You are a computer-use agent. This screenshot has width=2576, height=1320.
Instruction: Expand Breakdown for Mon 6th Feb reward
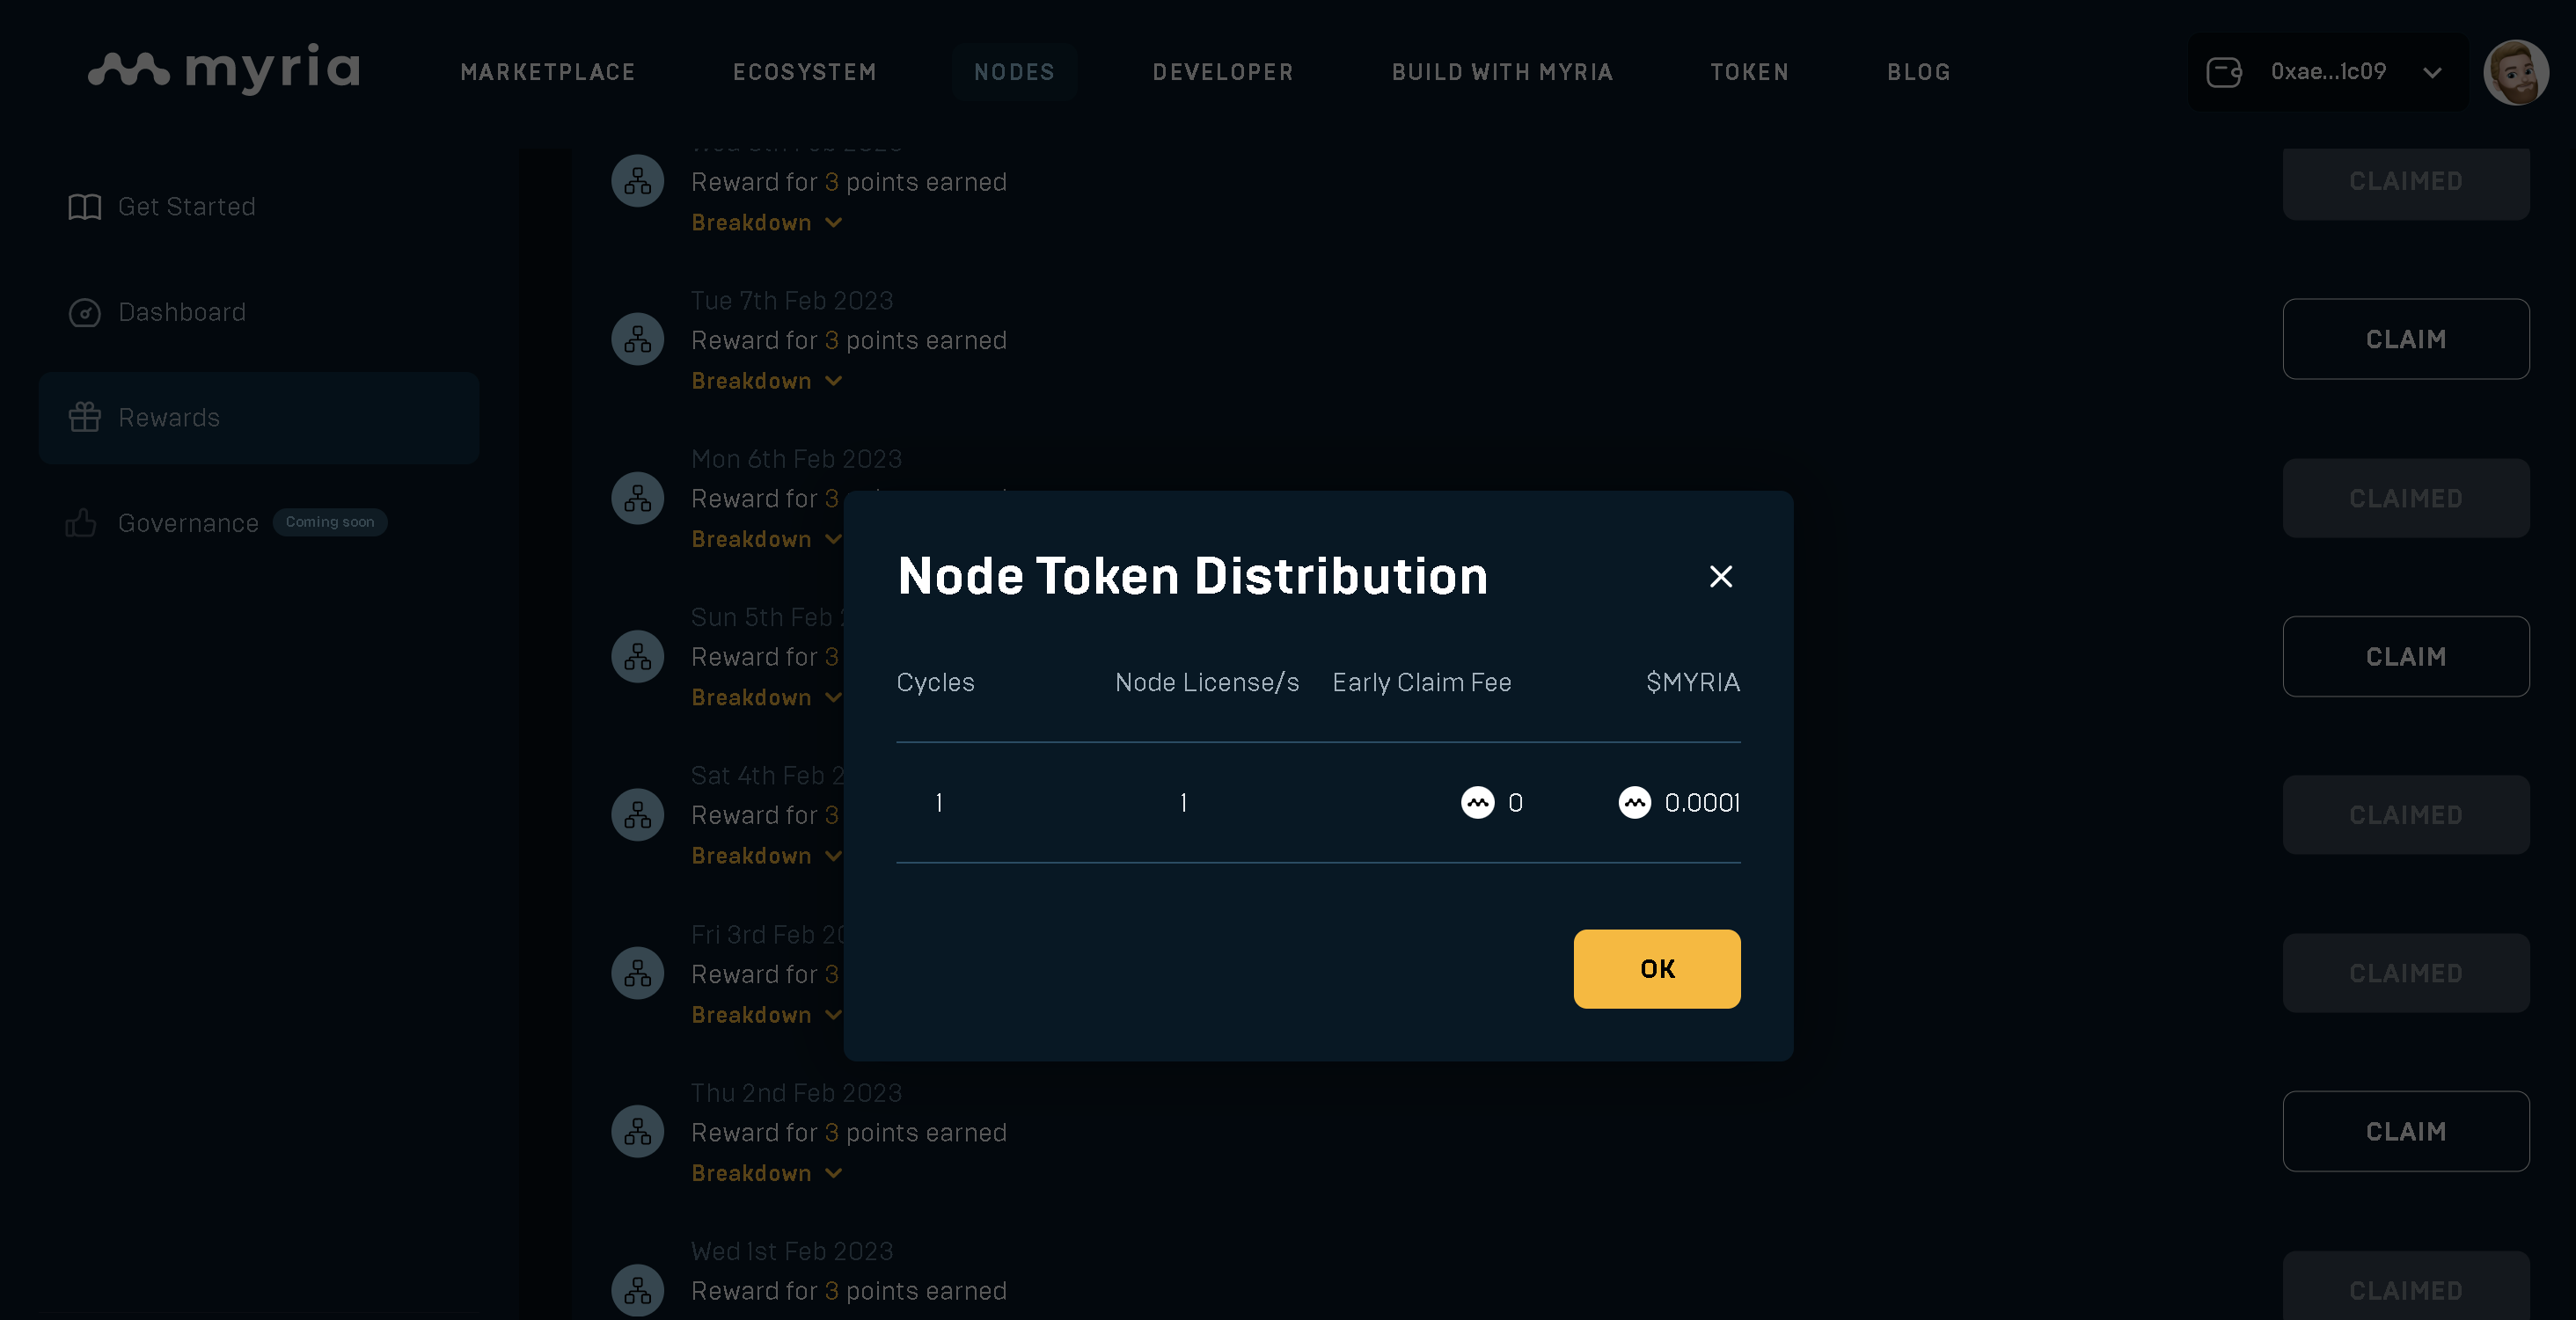pyautogui.click(x=767, y=540)
